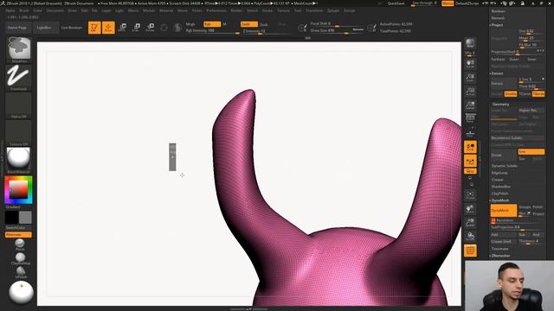The width and height of the screenshot is (554, 311).
Task: Open the Zscript menu
Action: (x=349, y=10)
